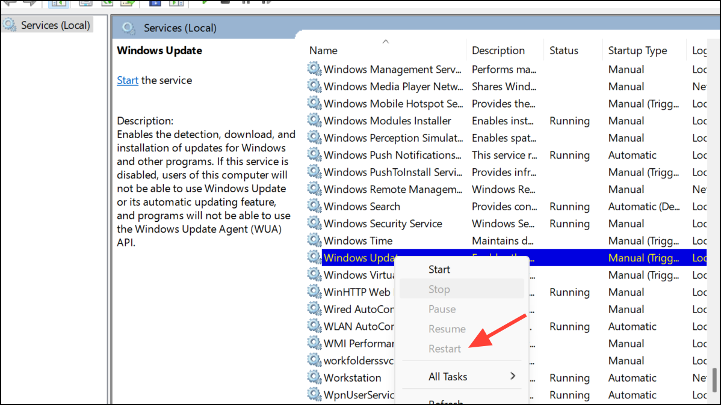This screenshot has width=721, height=405.
Task: Select the Windows Search service name
Action: pyautogui.click(x=362, y=207)
